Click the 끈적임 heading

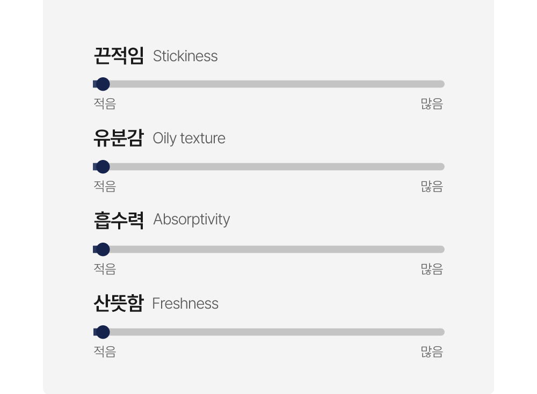tap(119, 56)
